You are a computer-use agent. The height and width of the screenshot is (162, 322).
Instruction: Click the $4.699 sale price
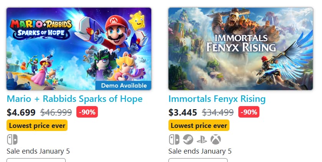[21, 113]
